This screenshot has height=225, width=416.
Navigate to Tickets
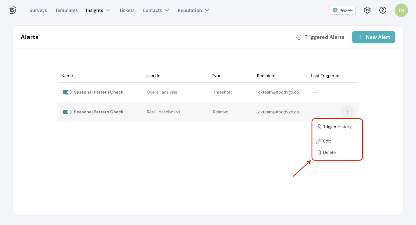[127, 10]
